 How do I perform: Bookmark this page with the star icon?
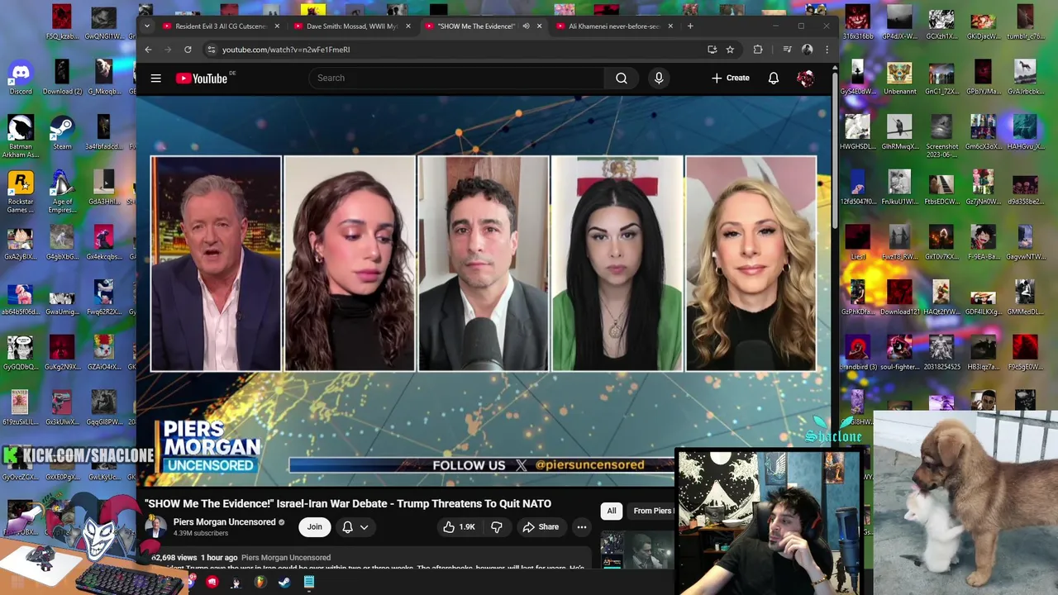coord(730,50)
